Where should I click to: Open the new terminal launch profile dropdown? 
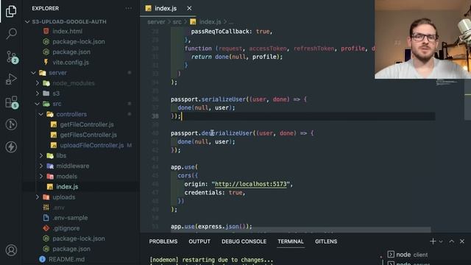(441, 241)
